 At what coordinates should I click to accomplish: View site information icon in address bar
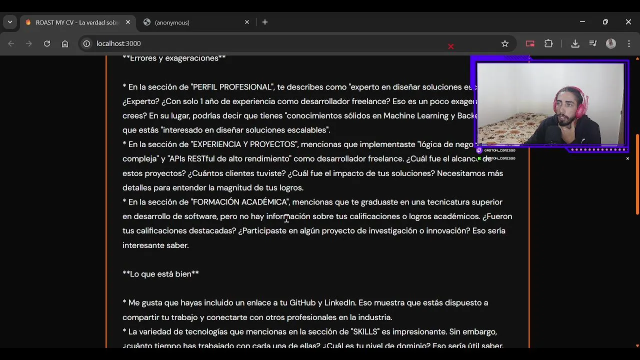pyautogui.click(x=86, y=43)
